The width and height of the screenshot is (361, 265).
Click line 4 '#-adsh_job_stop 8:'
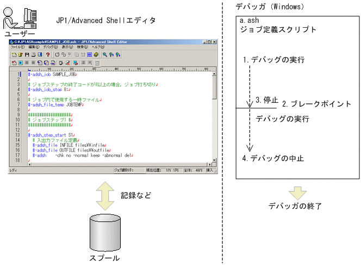pyautogui.click(x=49, y=90)
